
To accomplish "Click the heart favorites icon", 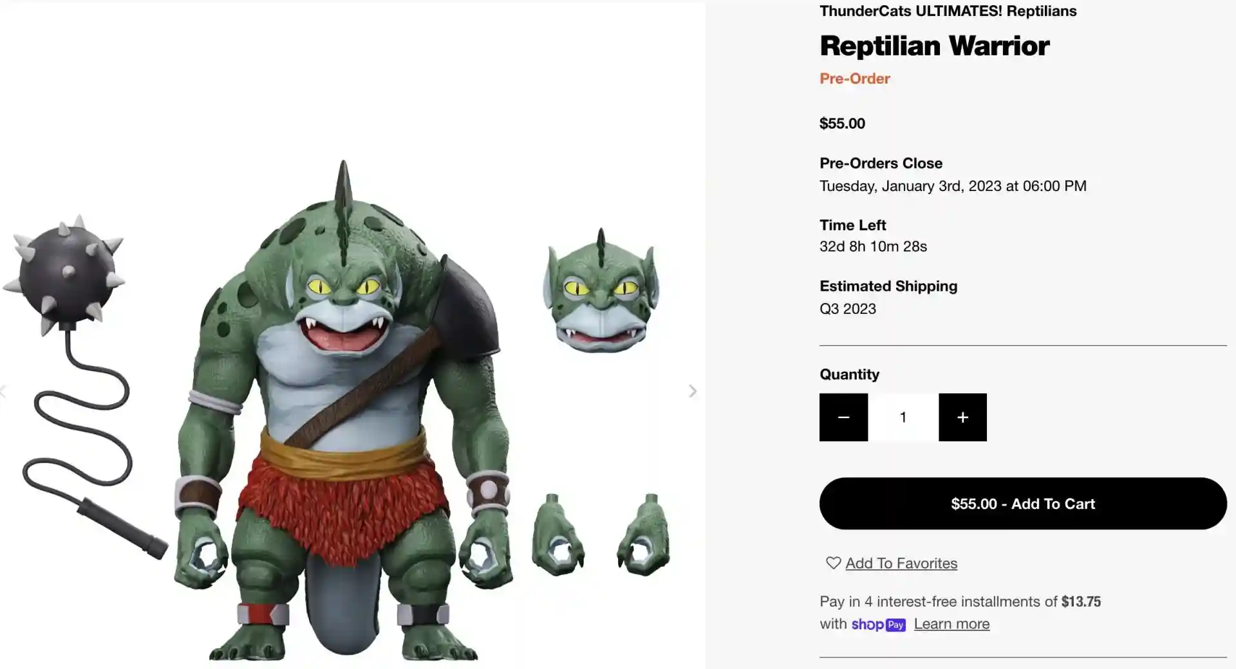I will (x=833, y=563).
